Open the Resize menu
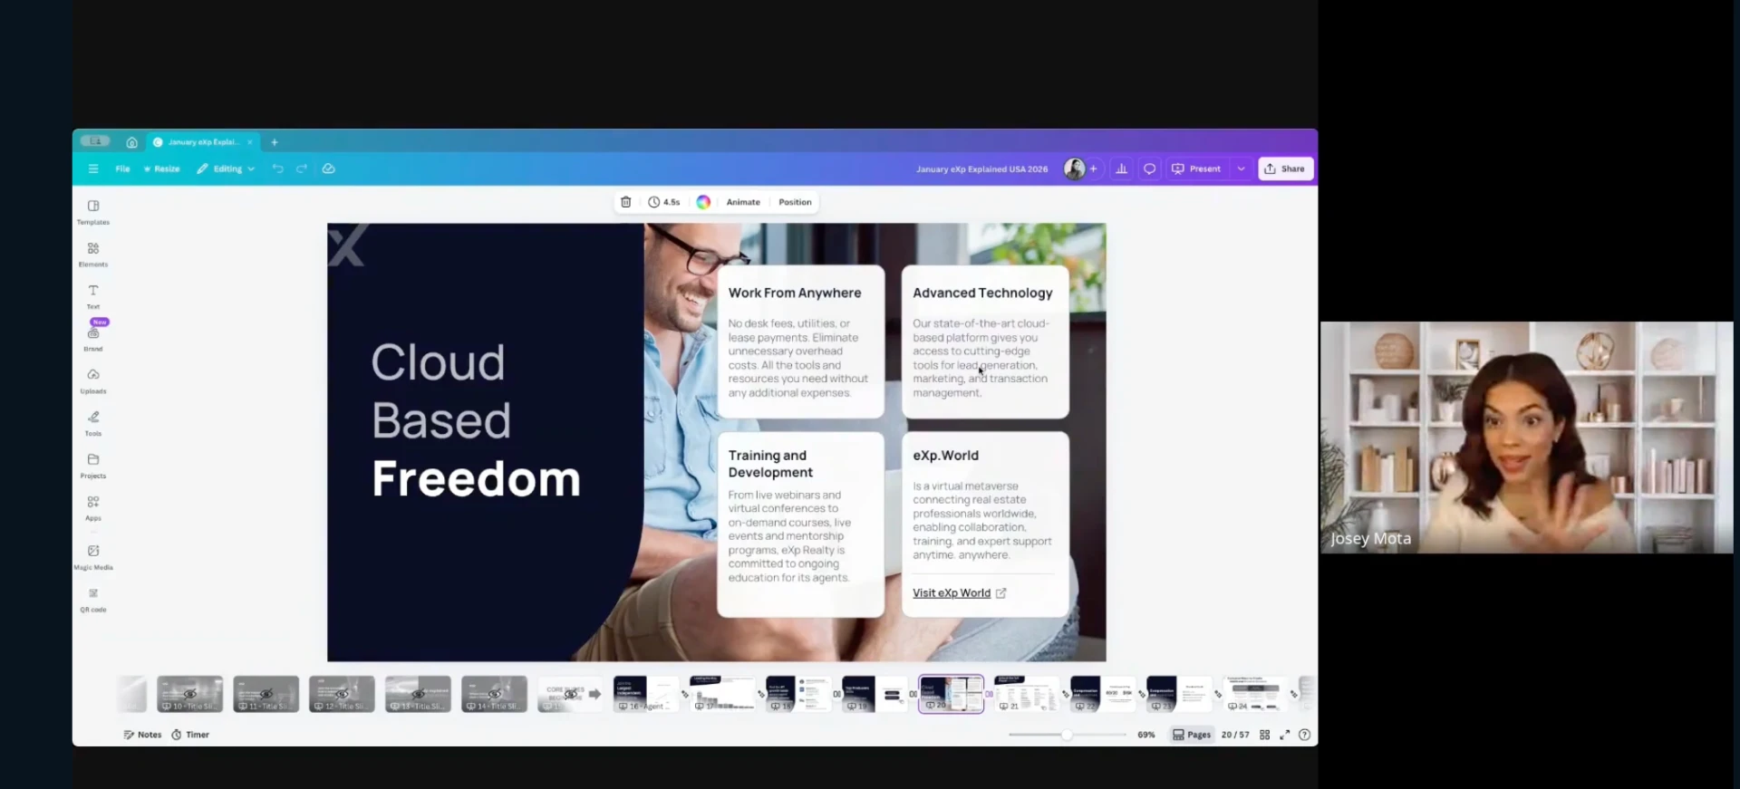Viewport: 1740px width, 789px height. tap(161, 168)
